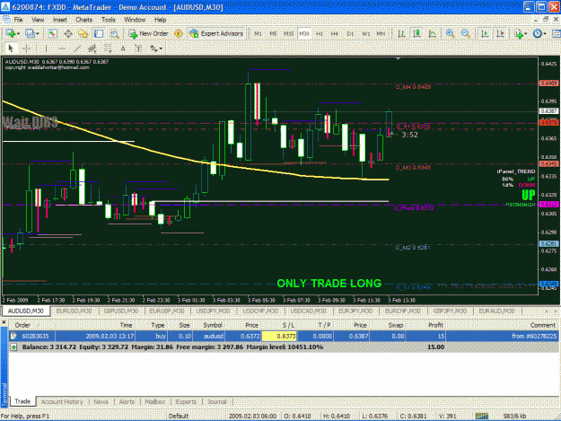Open the File menu
Screen dimensions: 561x421
click(18, 20)
